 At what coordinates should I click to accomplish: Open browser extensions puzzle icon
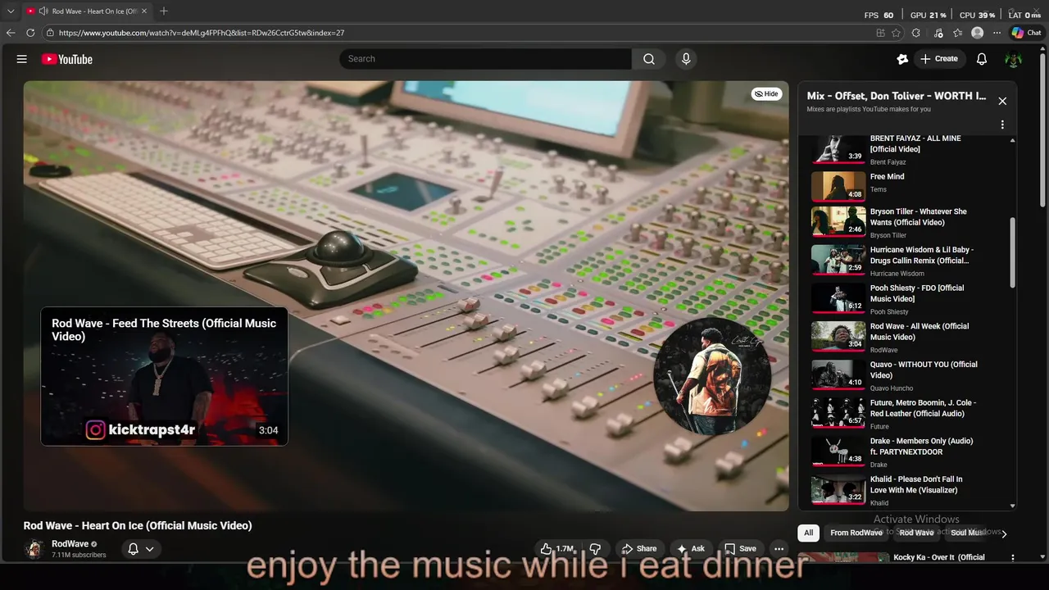[x=916, y=33]
